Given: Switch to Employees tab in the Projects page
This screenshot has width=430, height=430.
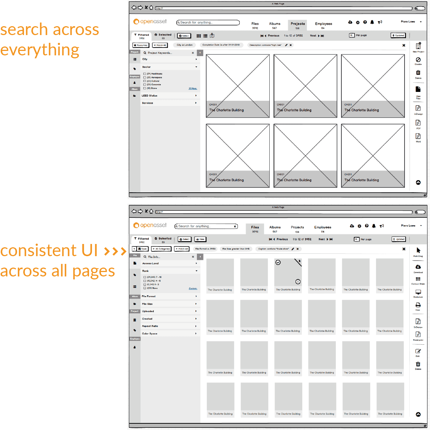Looking at the screenshot, I should 323,24.
